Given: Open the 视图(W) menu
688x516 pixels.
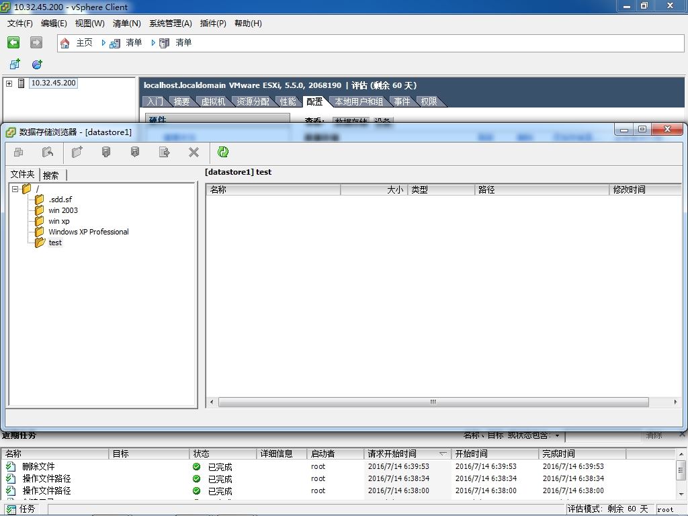Looking at the screenshot, I should click(89, 24).
